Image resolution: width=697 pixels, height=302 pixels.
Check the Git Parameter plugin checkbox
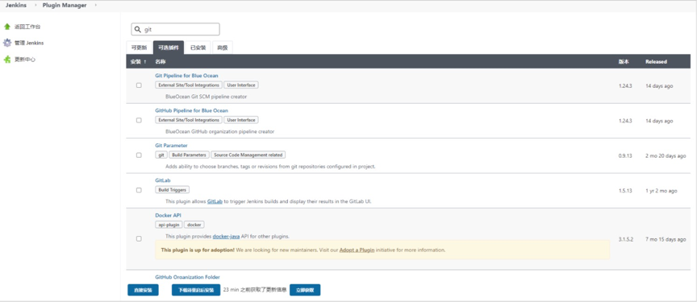pos(139,155)
